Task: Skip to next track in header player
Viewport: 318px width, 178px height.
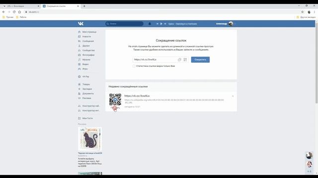Action: [x=165, y=24]
